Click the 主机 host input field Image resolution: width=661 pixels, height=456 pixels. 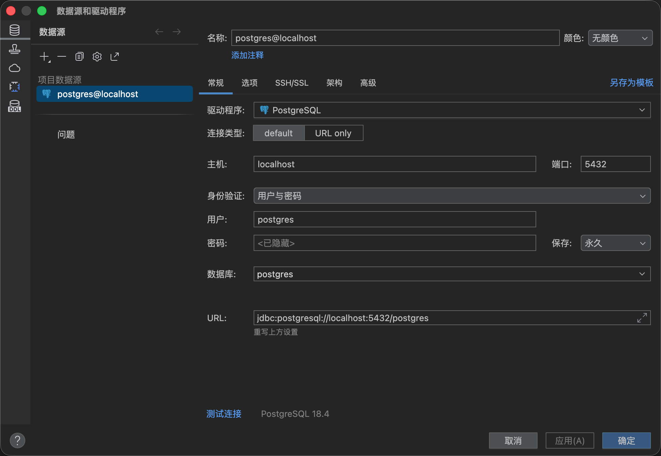(395, 164)
